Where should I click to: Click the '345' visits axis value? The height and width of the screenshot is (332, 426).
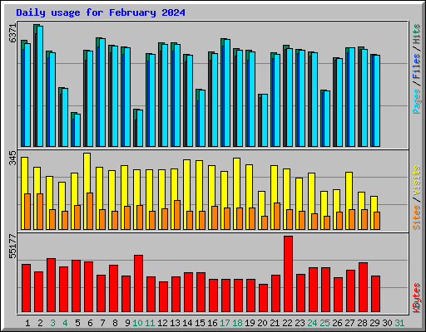[x=12, y=158]
